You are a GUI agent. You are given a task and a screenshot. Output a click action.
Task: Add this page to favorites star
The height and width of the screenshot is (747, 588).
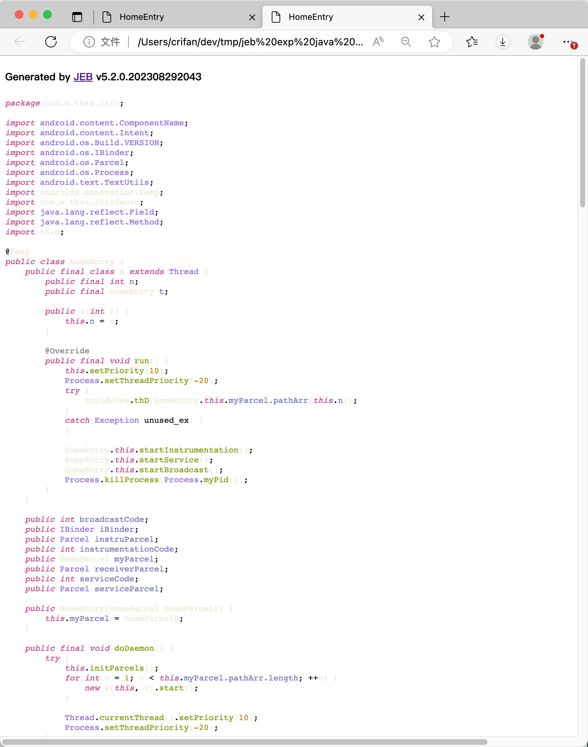(x=434, y=42)
